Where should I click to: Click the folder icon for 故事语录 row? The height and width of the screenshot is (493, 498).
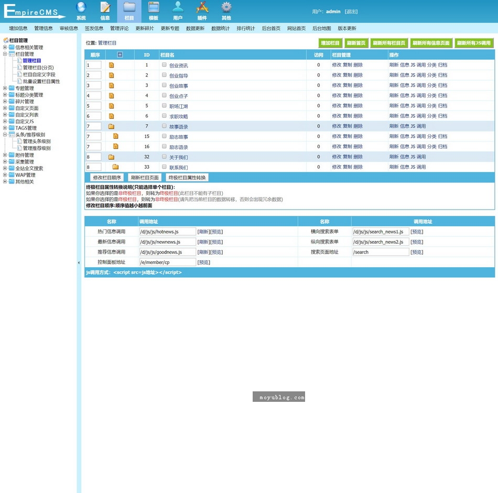click(111, 126)
